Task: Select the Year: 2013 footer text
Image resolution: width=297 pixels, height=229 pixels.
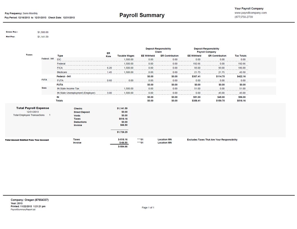Action: coord(17,203)
